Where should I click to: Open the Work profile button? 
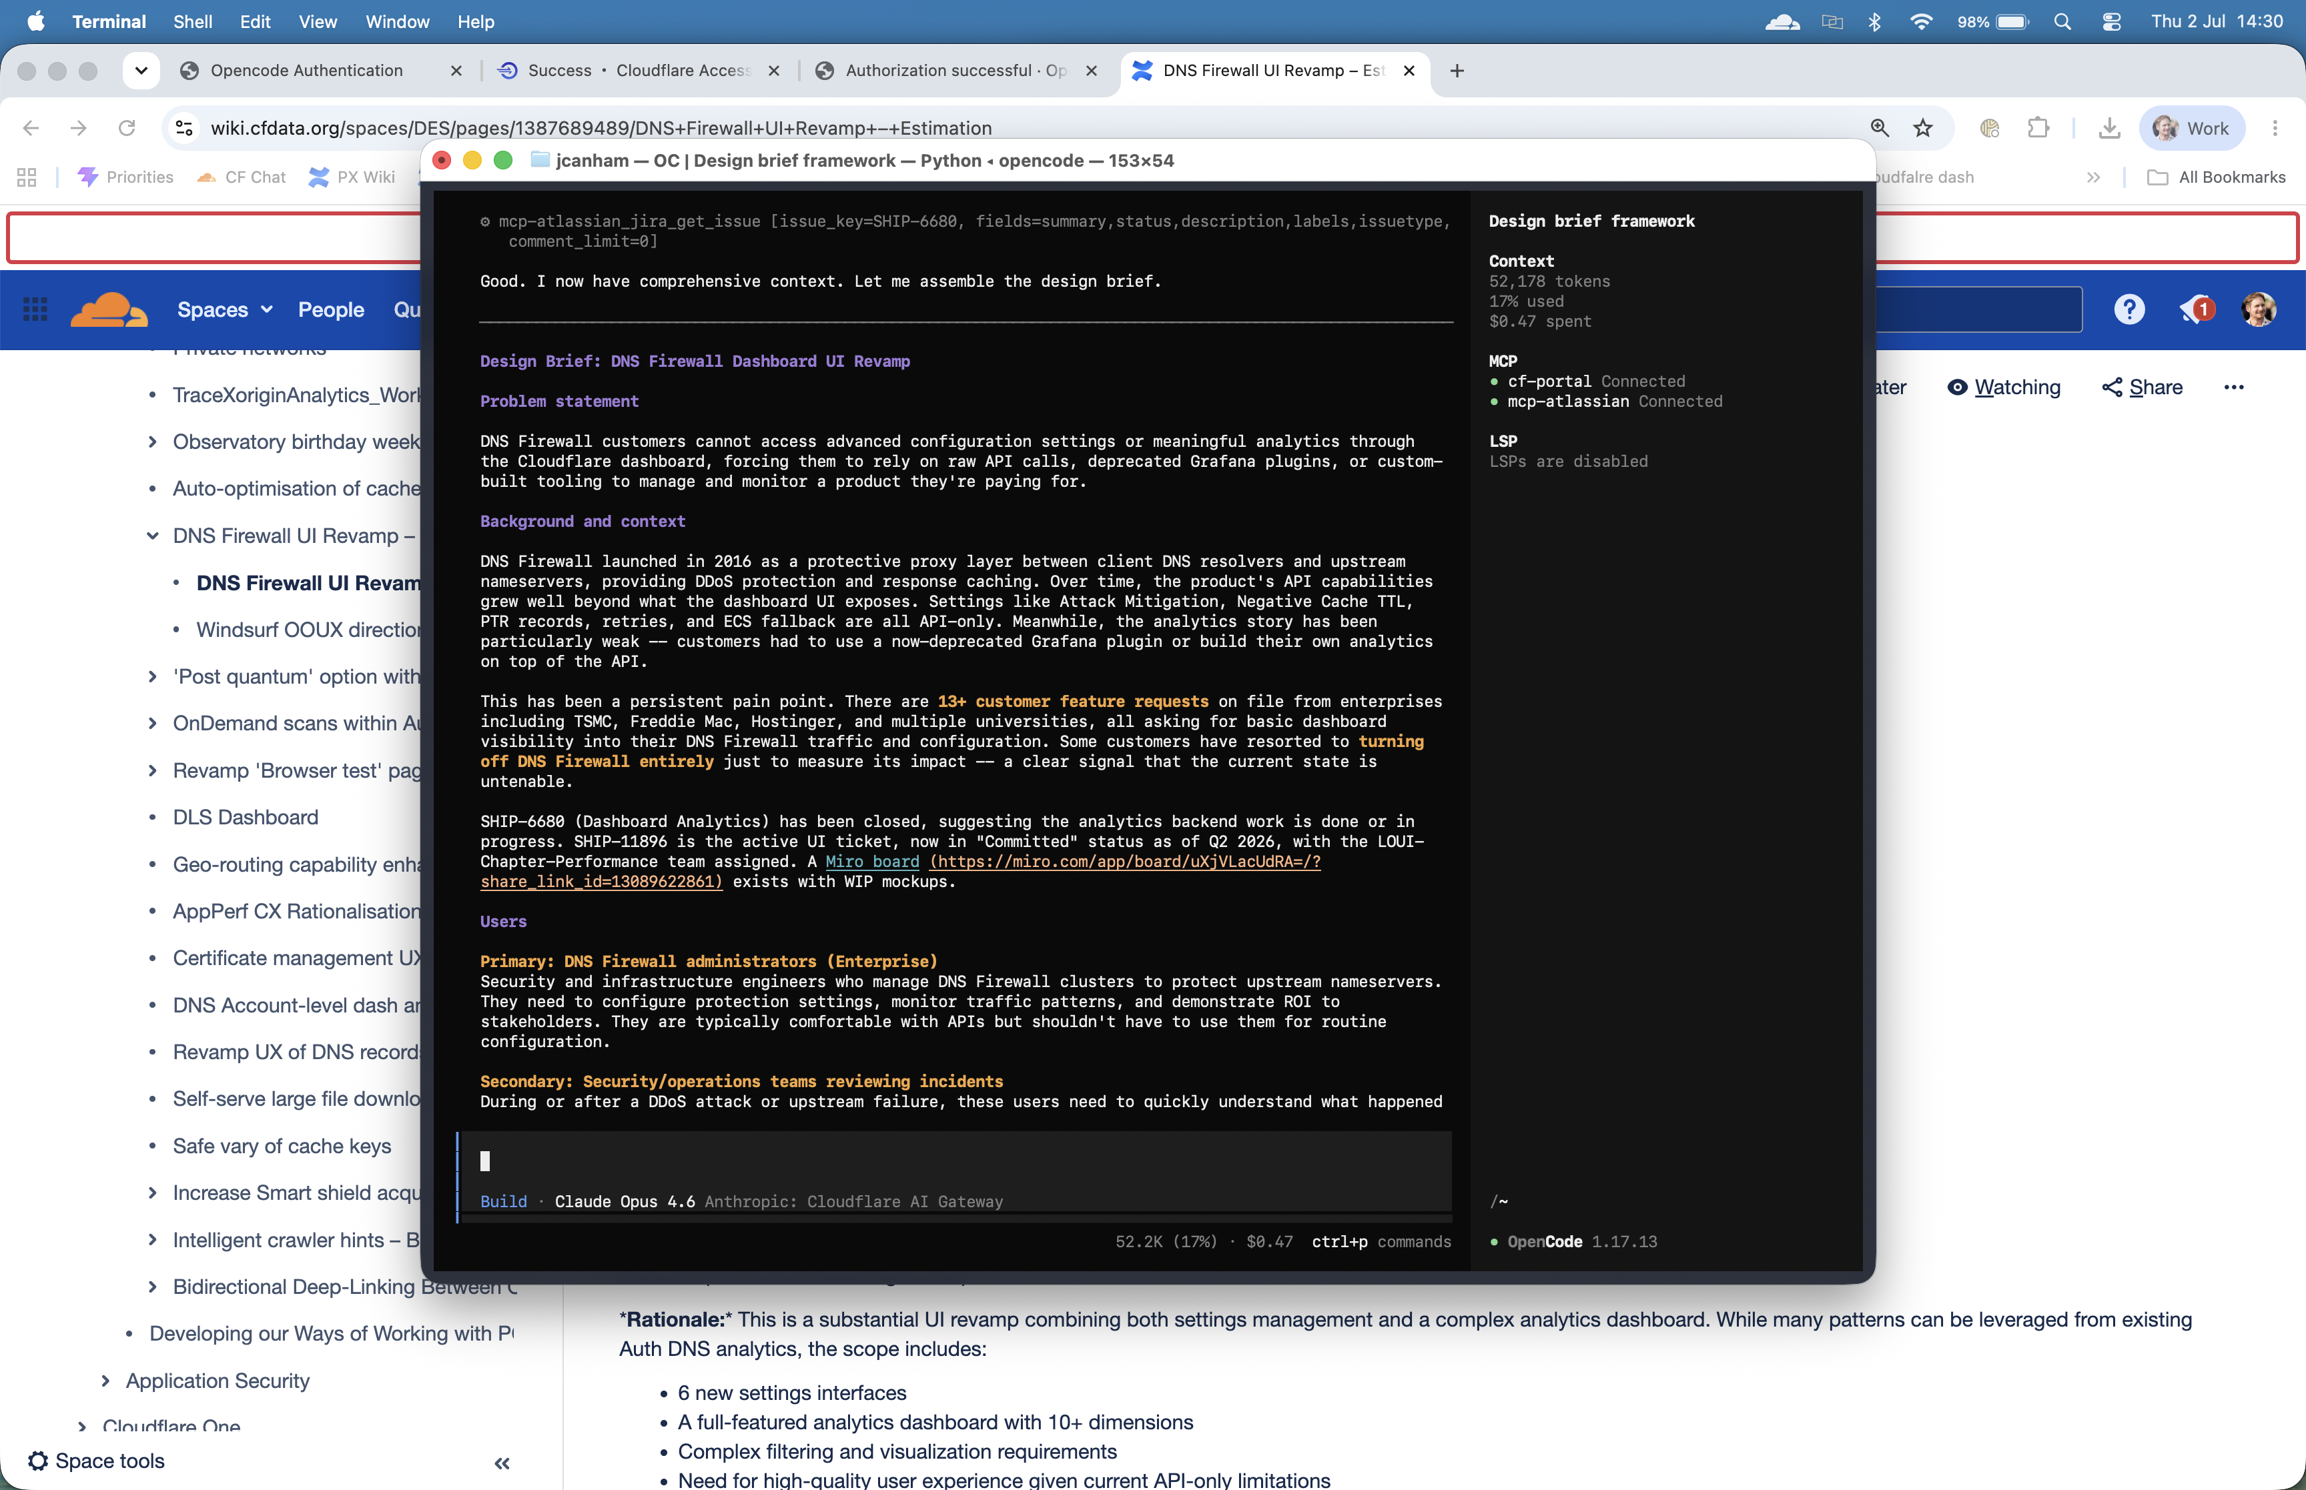pyautogui.click(x=2192, y=127)
